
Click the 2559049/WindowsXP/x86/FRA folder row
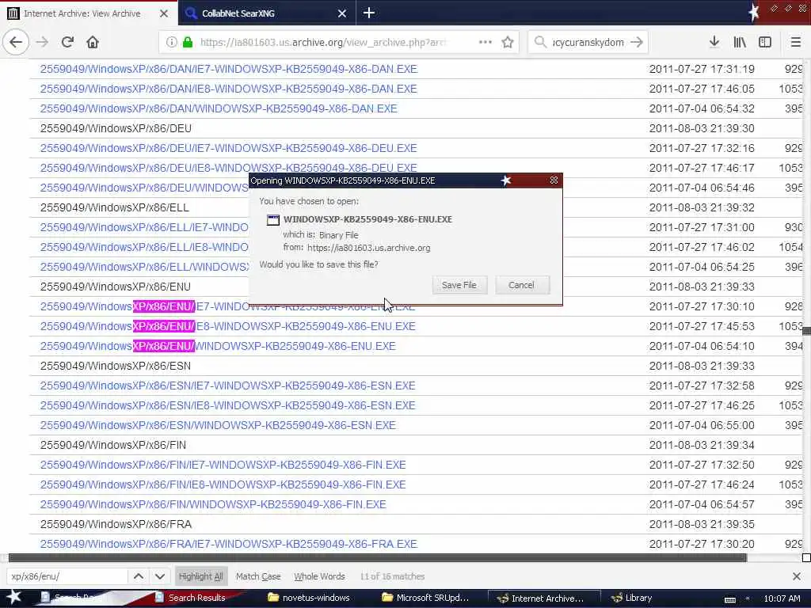[416, 524]
